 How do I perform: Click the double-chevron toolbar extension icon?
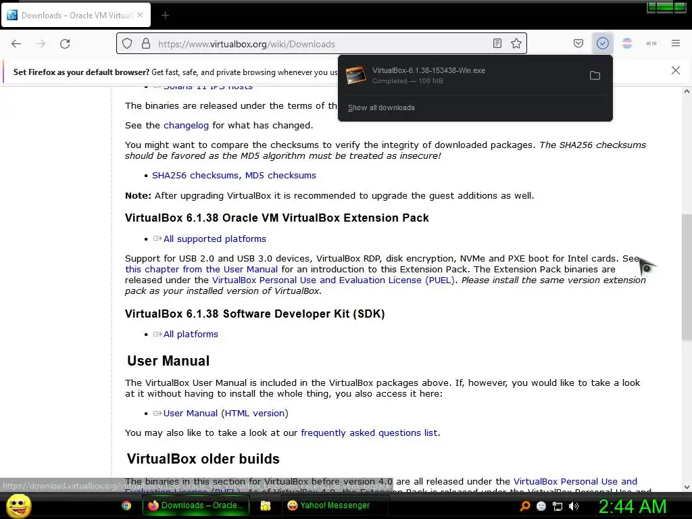[x=651, y=43]
